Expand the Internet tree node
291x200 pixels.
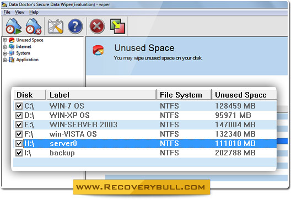(5, 47)
